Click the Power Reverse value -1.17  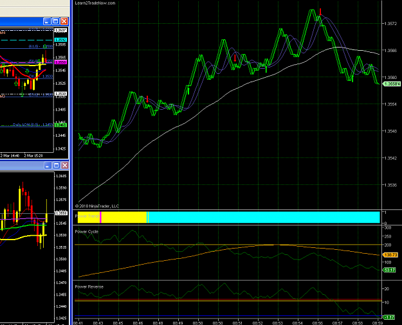tap(389, 317)
